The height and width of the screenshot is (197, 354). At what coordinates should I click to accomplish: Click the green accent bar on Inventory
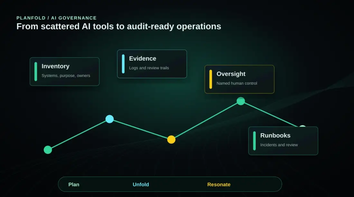coord(36,72)
